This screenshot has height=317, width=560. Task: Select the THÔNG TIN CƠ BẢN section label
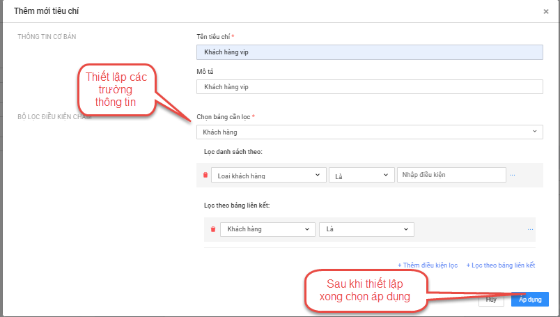pyautogui.click(x=47, y=36)
